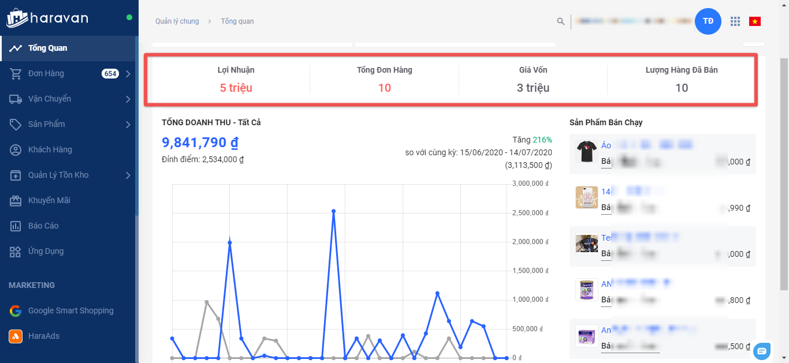Image resolution: width=789 pixels, height=363 pixels.
Task: Open the Tổng Quan menu item
Action: pyautogui.click(x=68, y=48)
